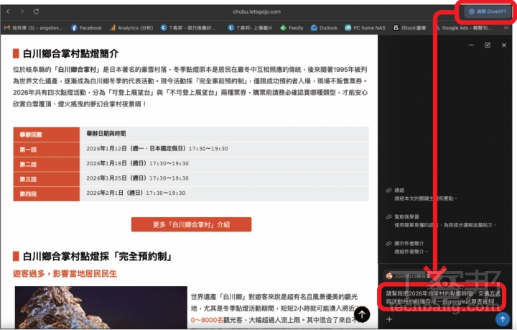
Task: Open the ChatGPT sidebar more options menu
Action: (471, 45)
